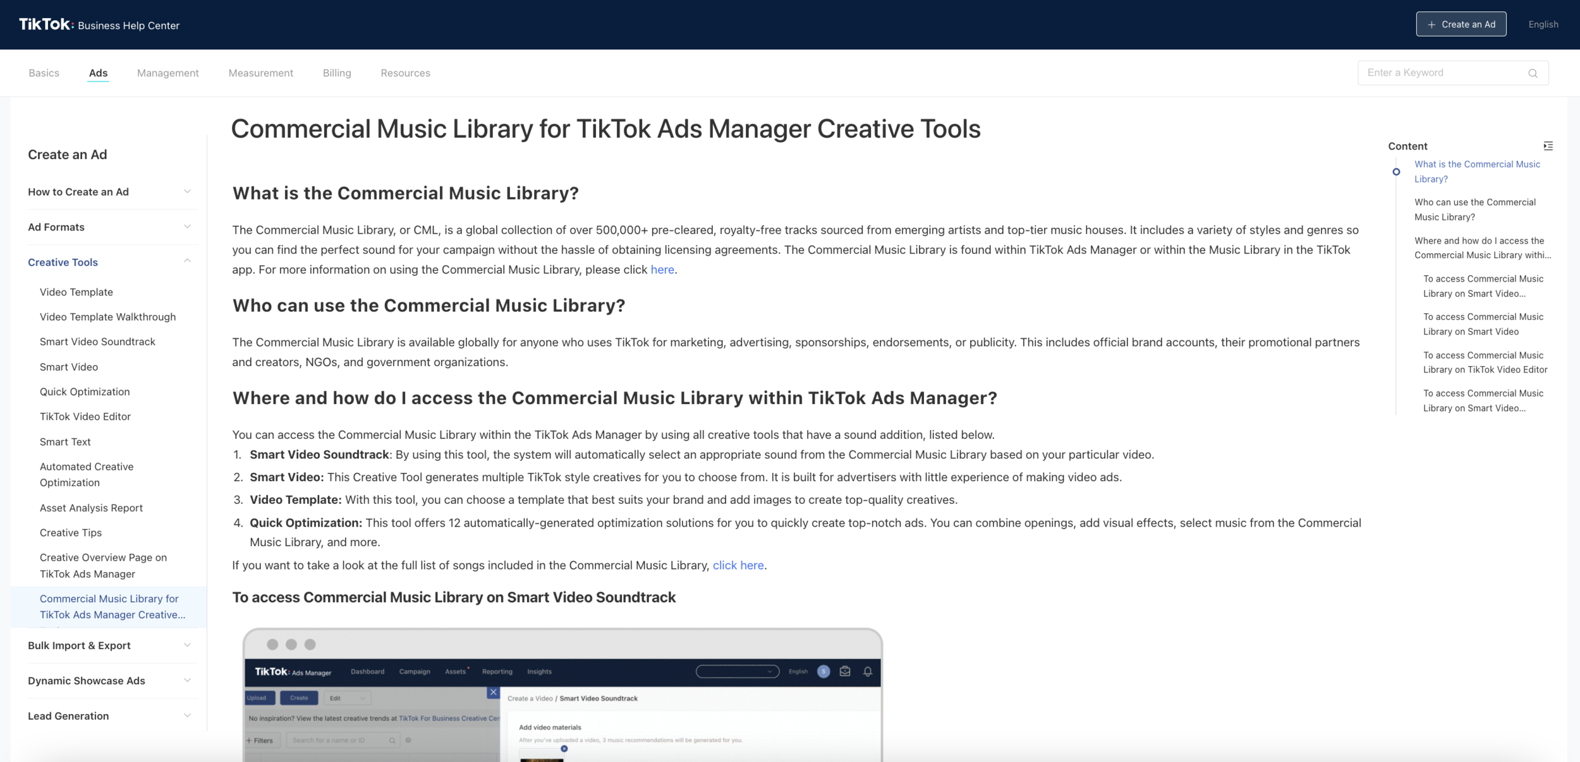Screen dimensions: 1580x762
Task: Open Automated Creative Optimization article
Action: tap(87, 475)
